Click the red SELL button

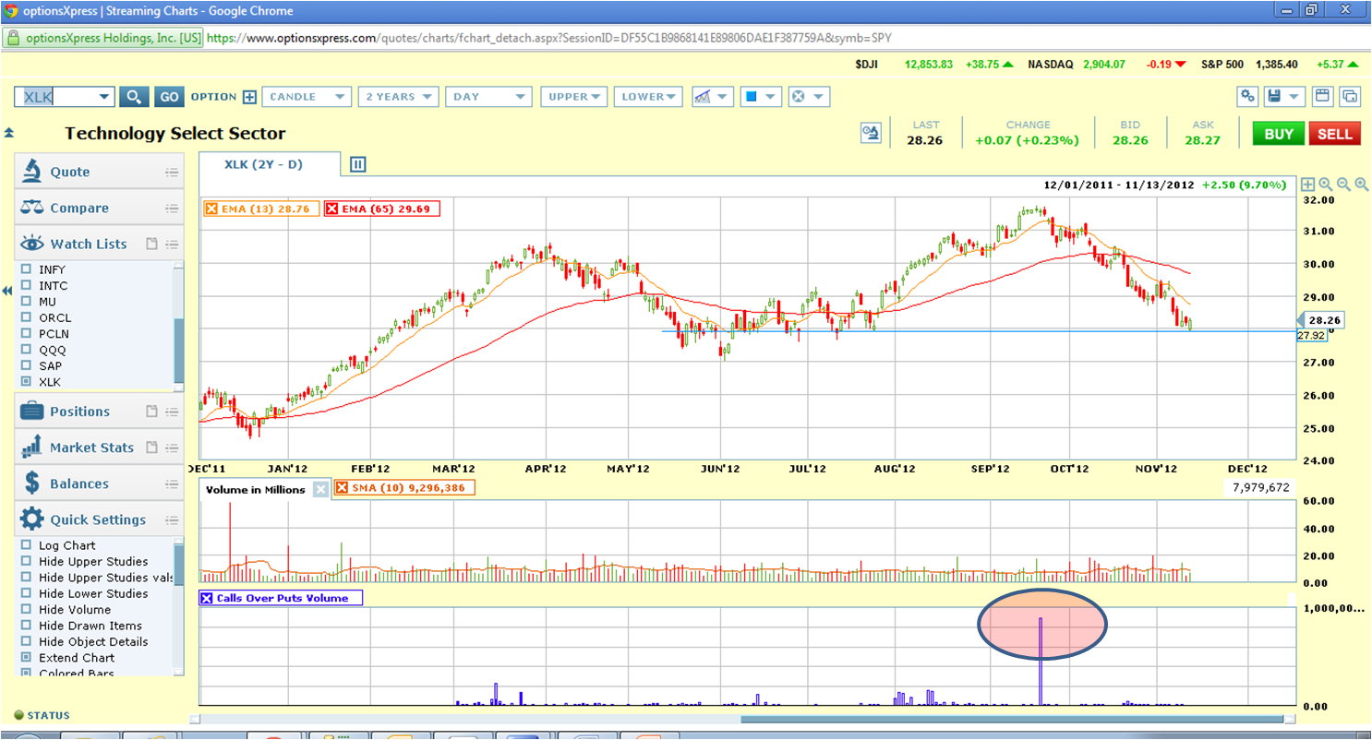1334,134
